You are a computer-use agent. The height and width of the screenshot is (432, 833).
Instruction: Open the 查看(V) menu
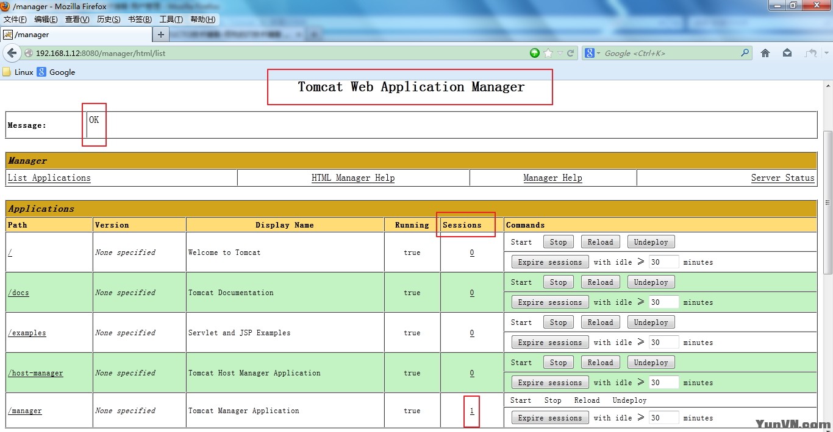[77, 19]
